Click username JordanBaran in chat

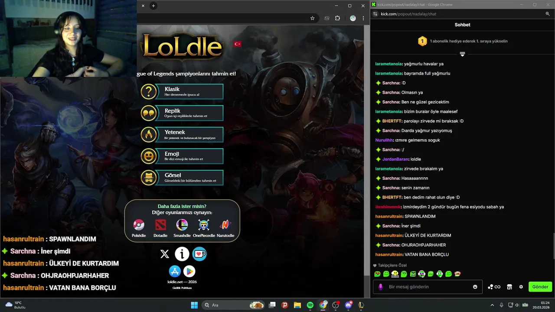[x=395, y=159]
